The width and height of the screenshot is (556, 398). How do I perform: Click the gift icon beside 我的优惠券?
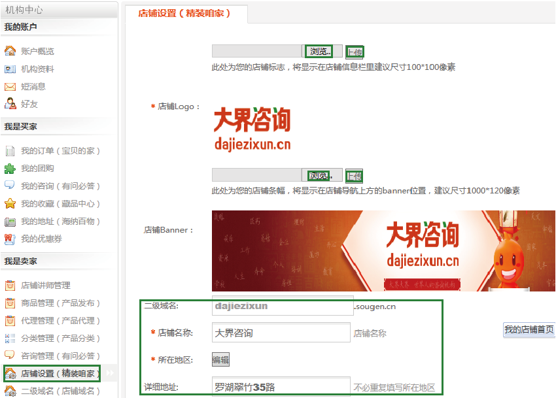[10, 239]
